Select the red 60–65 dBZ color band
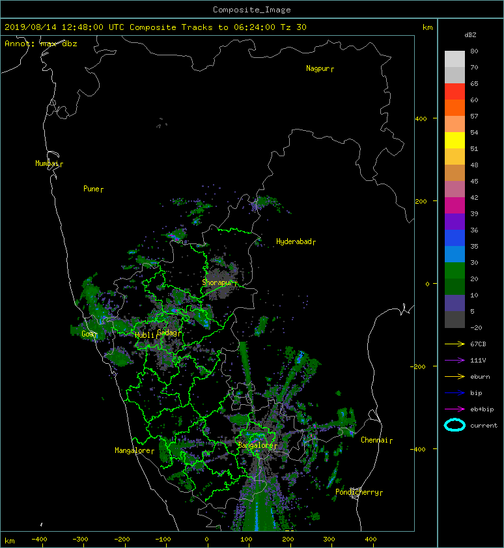 point(455,92)
